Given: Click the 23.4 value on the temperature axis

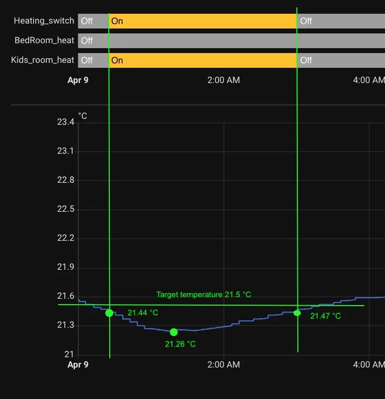Looking at the screenshot, I should 65,122.
